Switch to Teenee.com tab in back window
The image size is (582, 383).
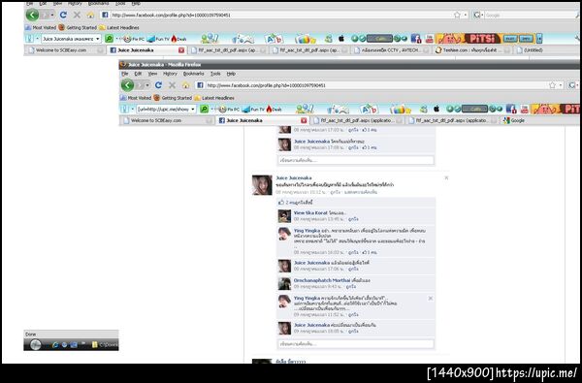point(472,50)
